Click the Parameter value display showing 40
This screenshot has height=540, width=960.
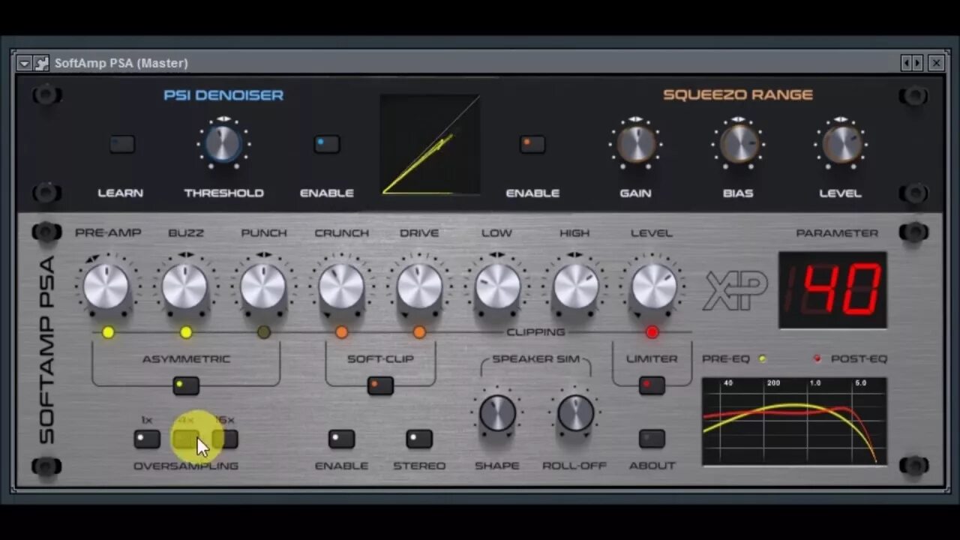832,290
